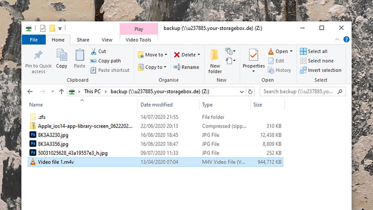Viewport: 373px width, 210px height.
Task: Click Copy path in Clipboard group
Action: click(106, 61)
